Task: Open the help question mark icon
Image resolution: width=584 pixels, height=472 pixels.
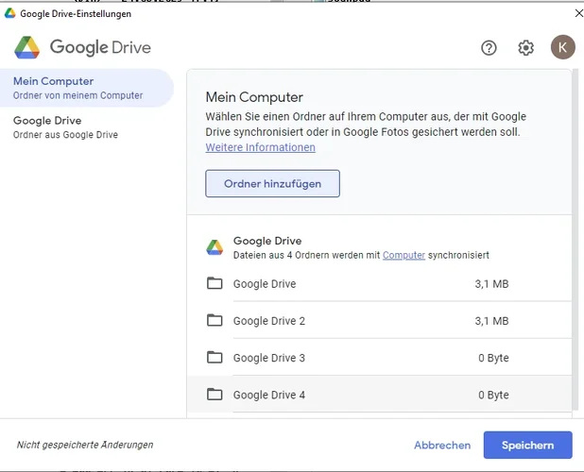Action: [x=489, y=48]
